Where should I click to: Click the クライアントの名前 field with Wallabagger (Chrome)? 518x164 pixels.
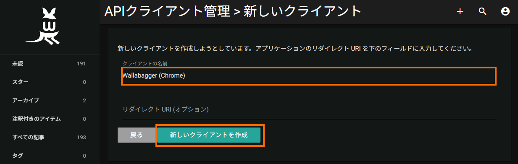click(x=309, y=76)
